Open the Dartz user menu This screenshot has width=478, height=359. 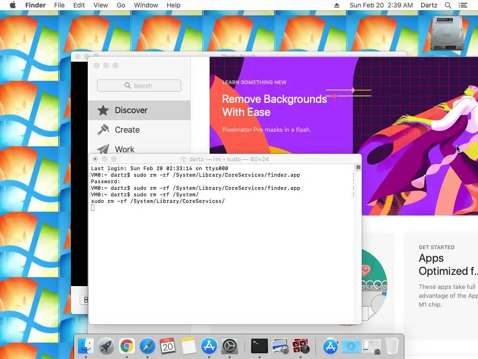[x=429, y=5]
